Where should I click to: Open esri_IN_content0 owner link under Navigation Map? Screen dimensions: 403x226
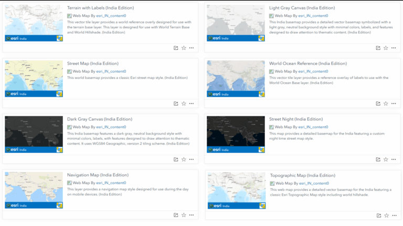[x=111, y=183]
